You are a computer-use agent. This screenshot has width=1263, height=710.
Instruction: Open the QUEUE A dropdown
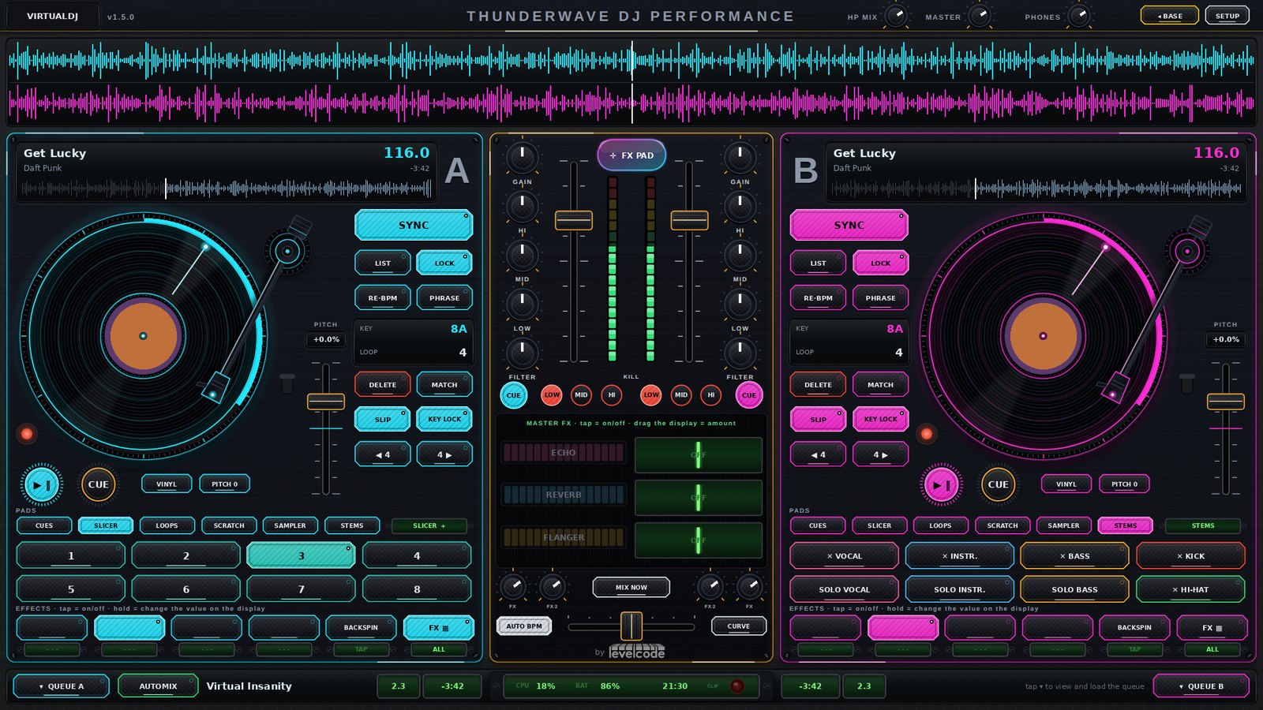tap(62, 686)
